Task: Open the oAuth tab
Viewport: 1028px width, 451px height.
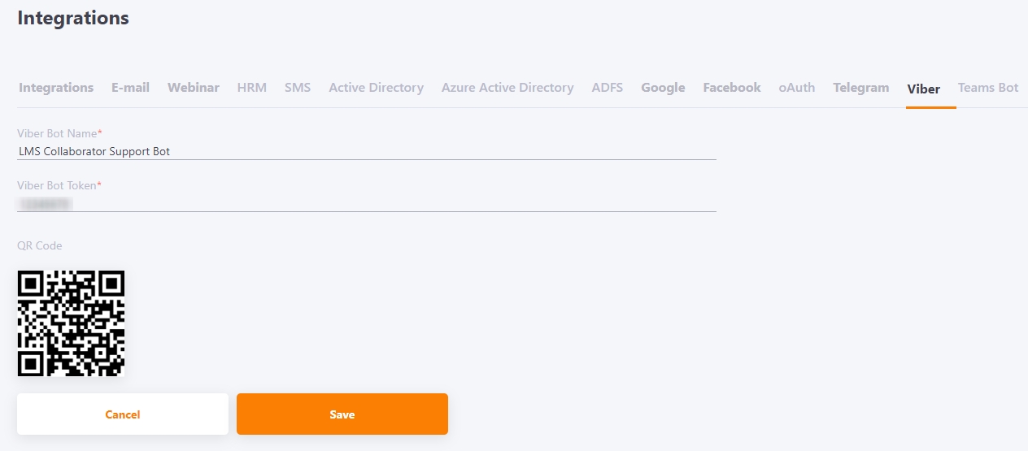Action: click(797, 88)
